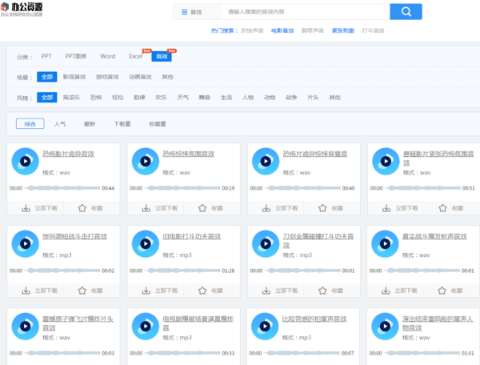Select 全部 in the 风格 filter row
Screen dimensions: 480x365
47,98
